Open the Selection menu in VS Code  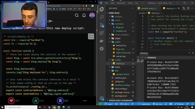(x=121, y=3)
